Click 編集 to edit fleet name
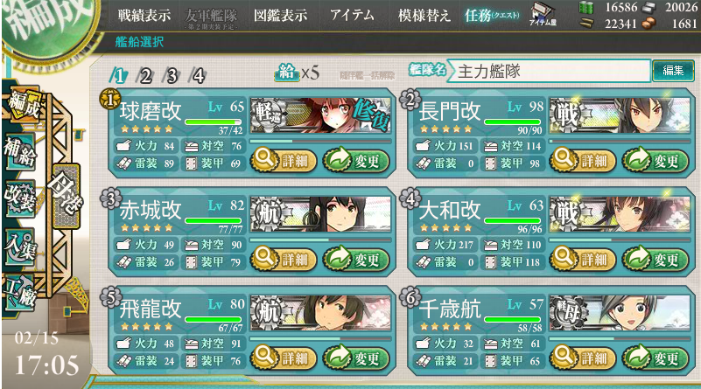701x389 pixels. click(673, 71)
